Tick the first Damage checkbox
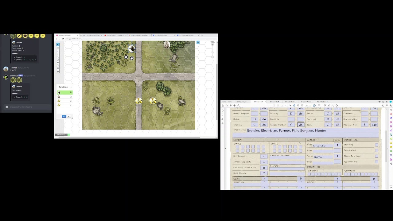This screenshot has width=393, height=221. point(238,147)
